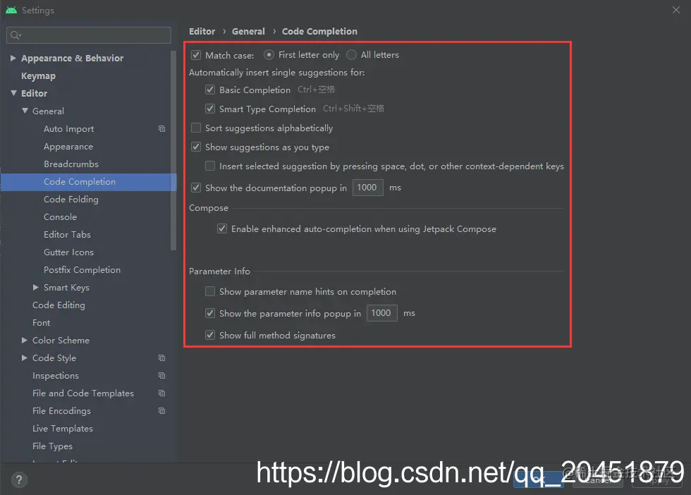
Task: Select the First letter only radio button
Action: click(x=269, y=55)
